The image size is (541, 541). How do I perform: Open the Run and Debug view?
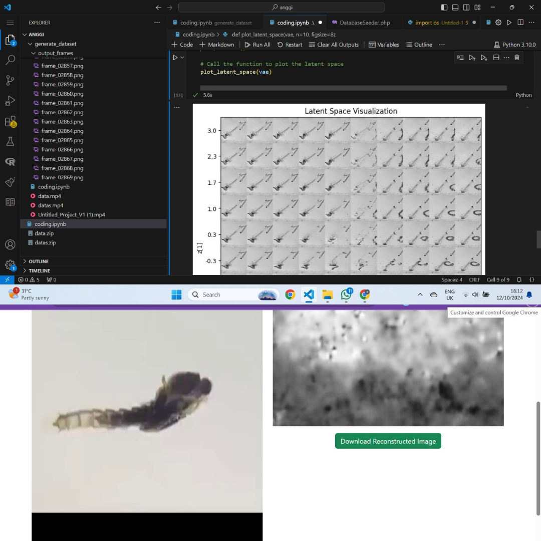click(x=10, y=101)
